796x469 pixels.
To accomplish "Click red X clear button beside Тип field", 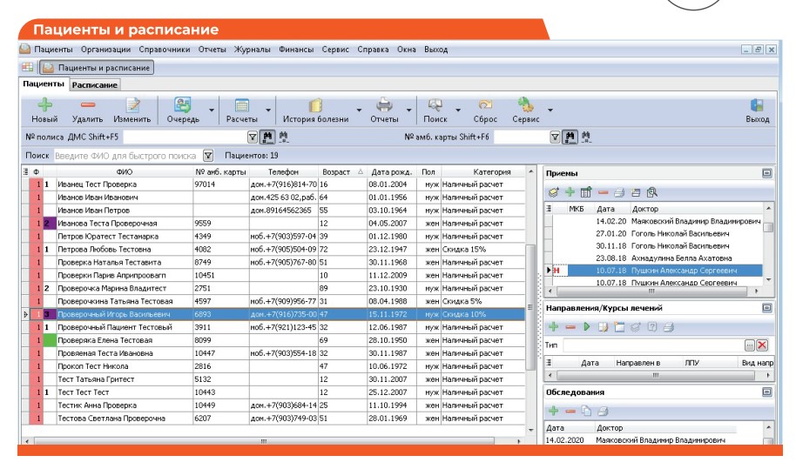I will click(x=762, y=345).
